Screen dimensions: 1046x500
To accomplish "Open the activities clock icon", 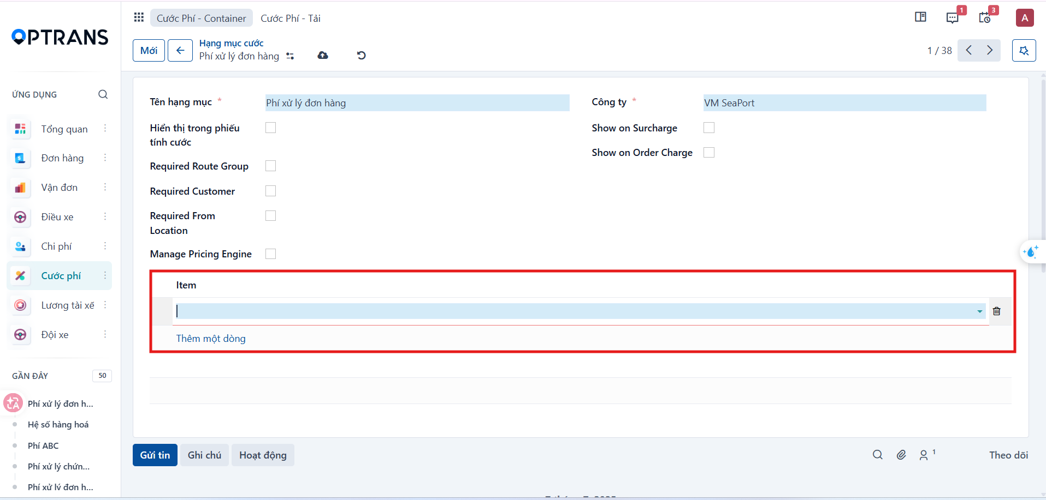I will pyautogui.click(x=985, y=17).
